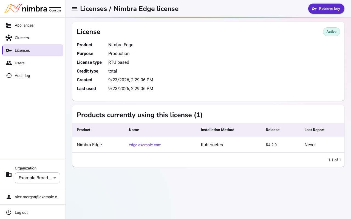Go to the Clusters section

click(33, 38)
